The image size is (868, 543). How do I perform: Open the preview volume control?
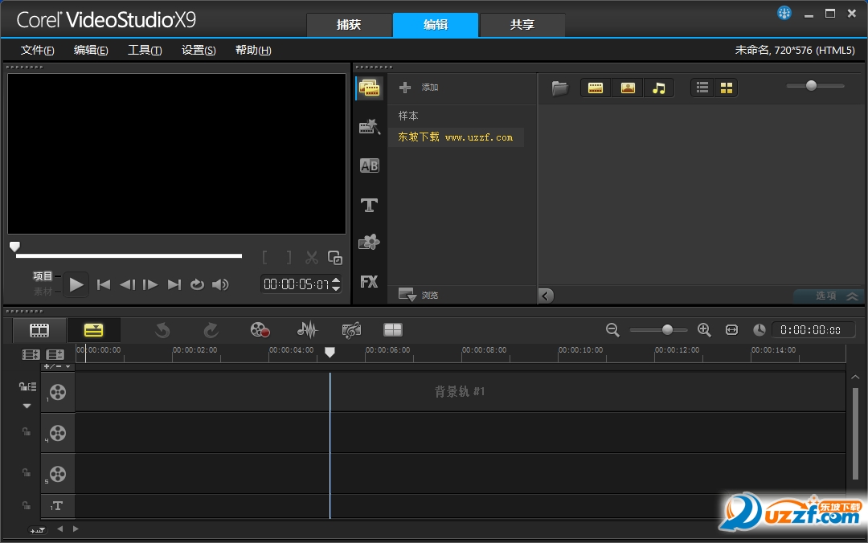pyautogui.click(x=220, y=284)
